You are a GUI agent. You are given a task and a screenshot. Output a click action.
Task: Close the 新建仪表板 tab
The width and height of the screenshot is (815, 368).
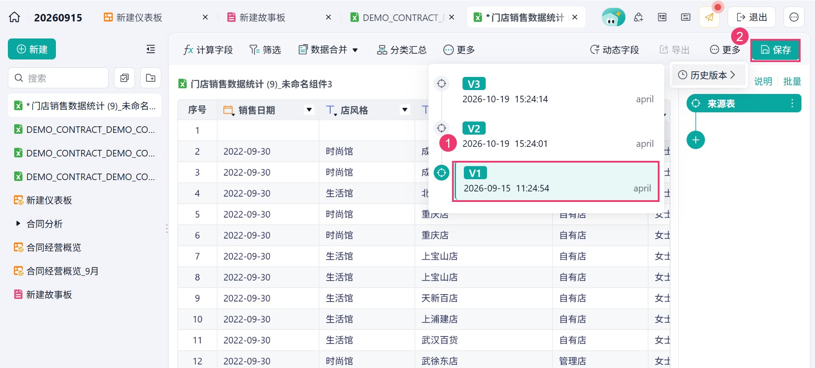(205, 17)
